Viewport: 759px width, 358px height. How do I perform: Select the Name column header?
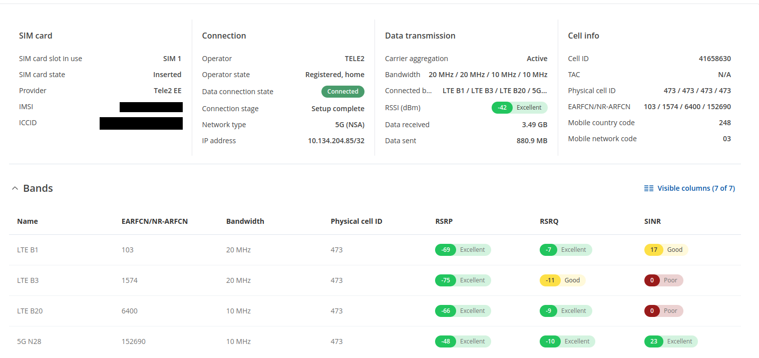pos(28,221)
